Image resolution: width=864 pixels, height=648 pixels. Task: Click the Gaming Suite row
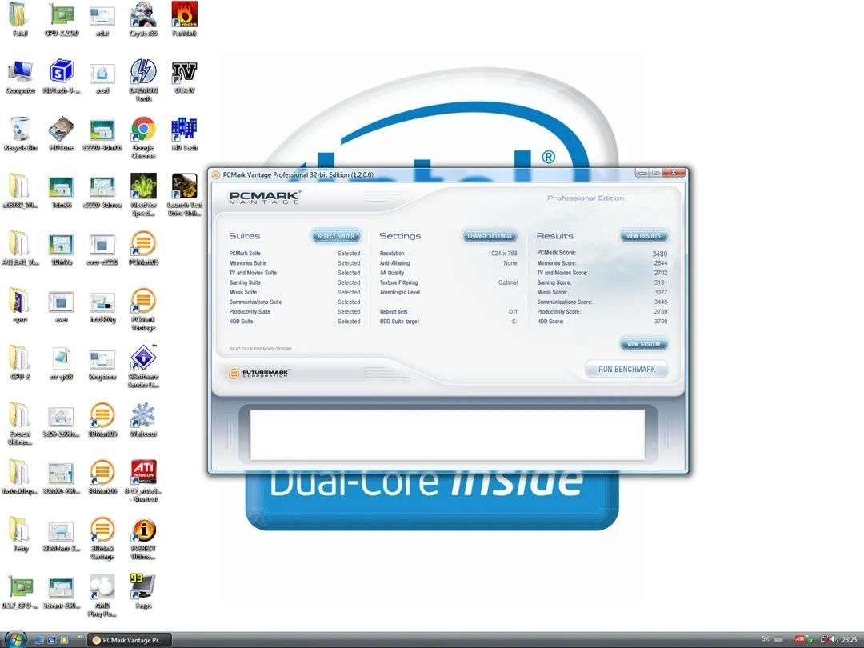click(294, 282)
